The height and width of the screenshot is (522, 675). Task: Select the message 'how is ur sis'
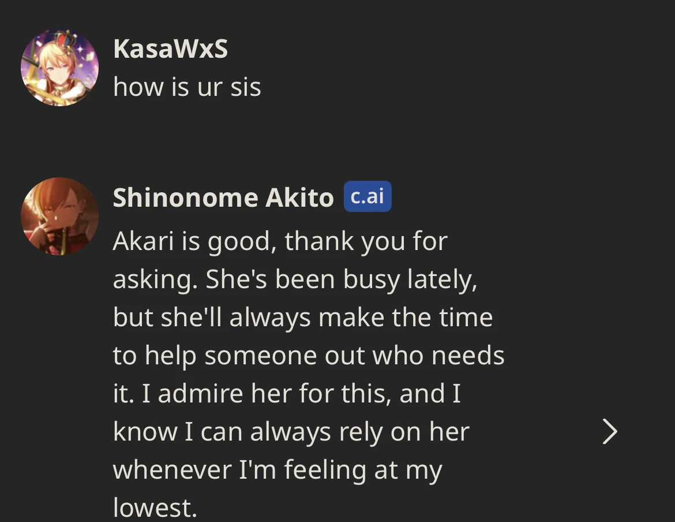click(187, 87)
